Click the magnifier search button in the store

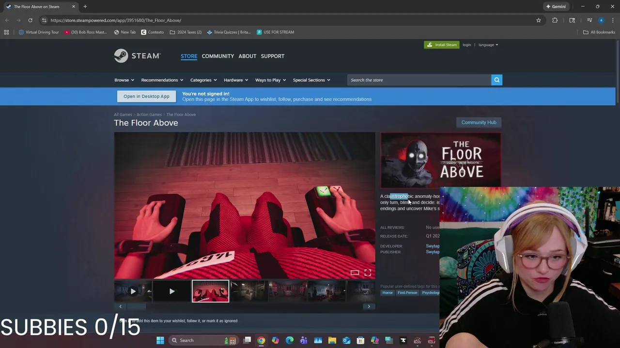click(496, 80)
